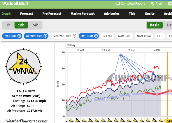Click the horizontal scrollbar under model chips
Viewport: 172px width, 123px height.
(x=87, y=41)
